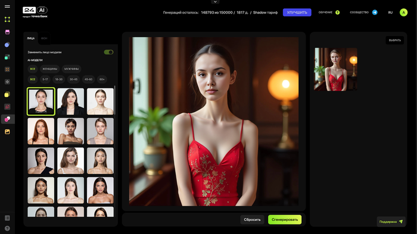Click the 'Сбросить' button
The image size is (417, 234).
[x=252, y=220]
